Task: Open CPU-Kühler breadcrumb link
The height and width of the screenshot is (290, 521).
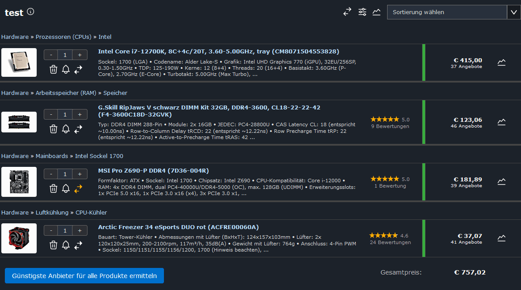Action: click(91, 212)
